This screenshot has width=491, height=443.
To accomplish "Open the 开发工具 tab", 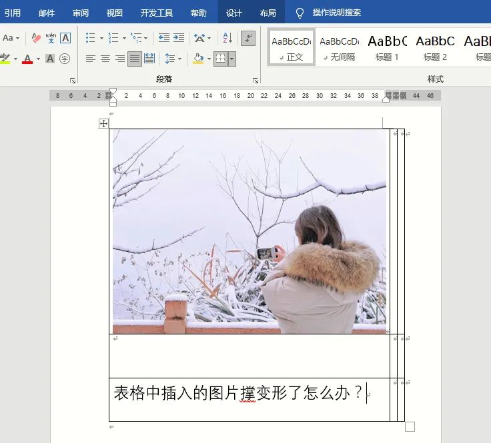I will [157, 13].
